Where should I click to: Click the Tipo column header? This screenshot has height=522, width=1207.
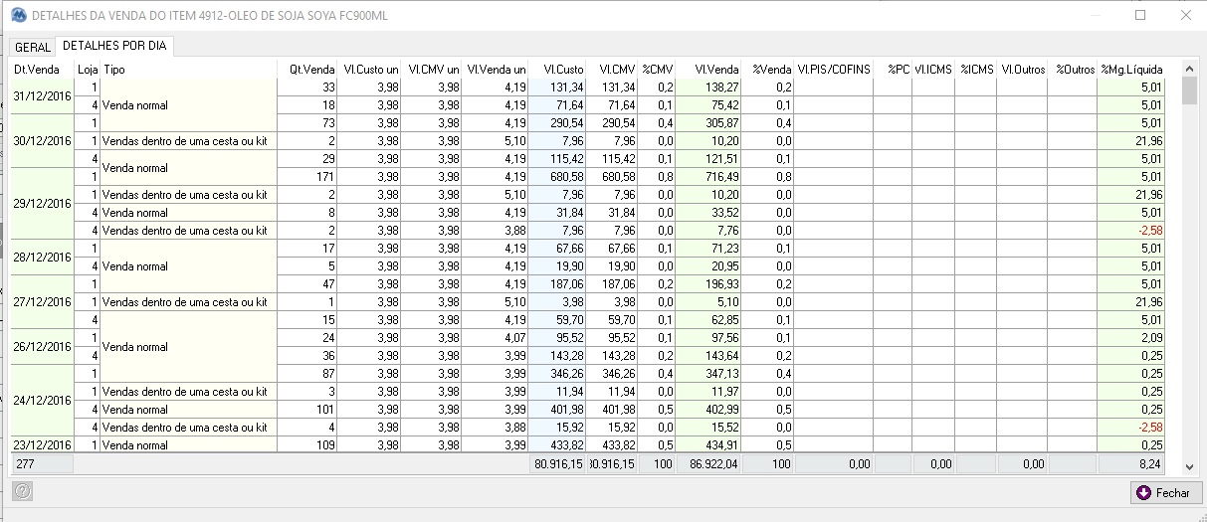pyautogui.click(x=188, y=69)
